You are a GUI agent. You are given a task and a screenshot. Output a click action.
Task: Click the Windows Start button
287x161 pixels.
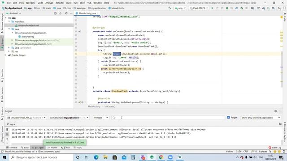coord(4,157)
